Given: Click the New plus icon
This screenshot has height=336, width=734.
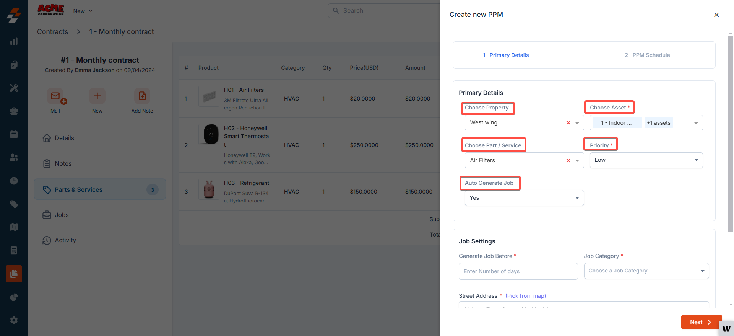Looking at the screenshot, I should (97, 96).
